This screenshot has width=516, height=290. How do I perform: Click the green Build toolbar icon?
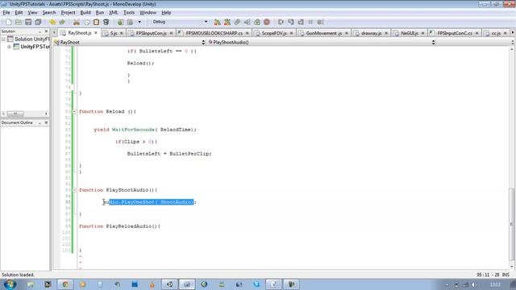(x=120, y=22)
